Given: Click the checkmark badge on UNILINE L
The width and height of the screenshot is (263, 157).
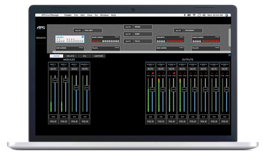Looking at the screenshot, I should [x=83, y=37].
